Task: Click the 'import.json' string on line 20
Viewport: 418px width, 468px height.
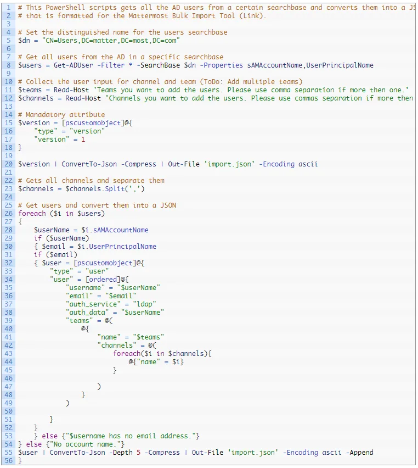Action: (x=229, y=164)
